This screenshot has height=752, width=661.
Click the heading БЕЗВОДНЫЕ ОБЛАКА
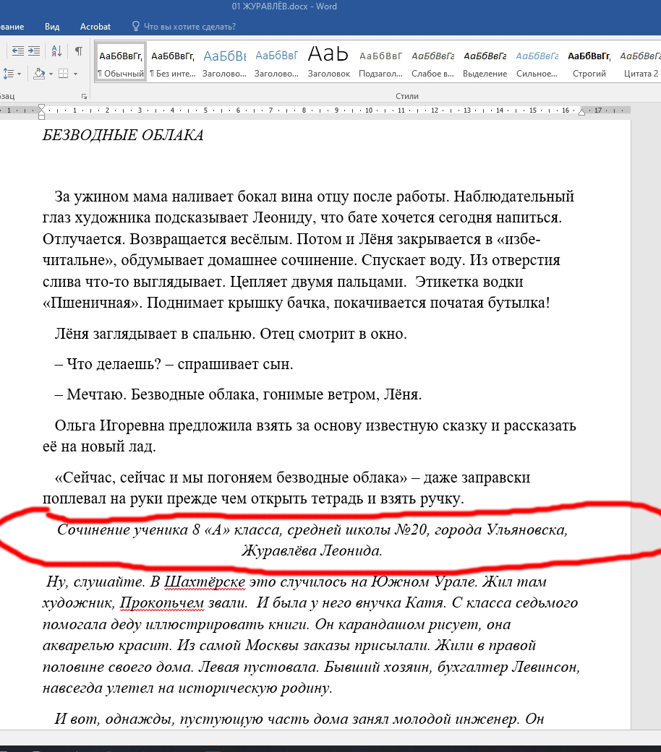point(123,135)
